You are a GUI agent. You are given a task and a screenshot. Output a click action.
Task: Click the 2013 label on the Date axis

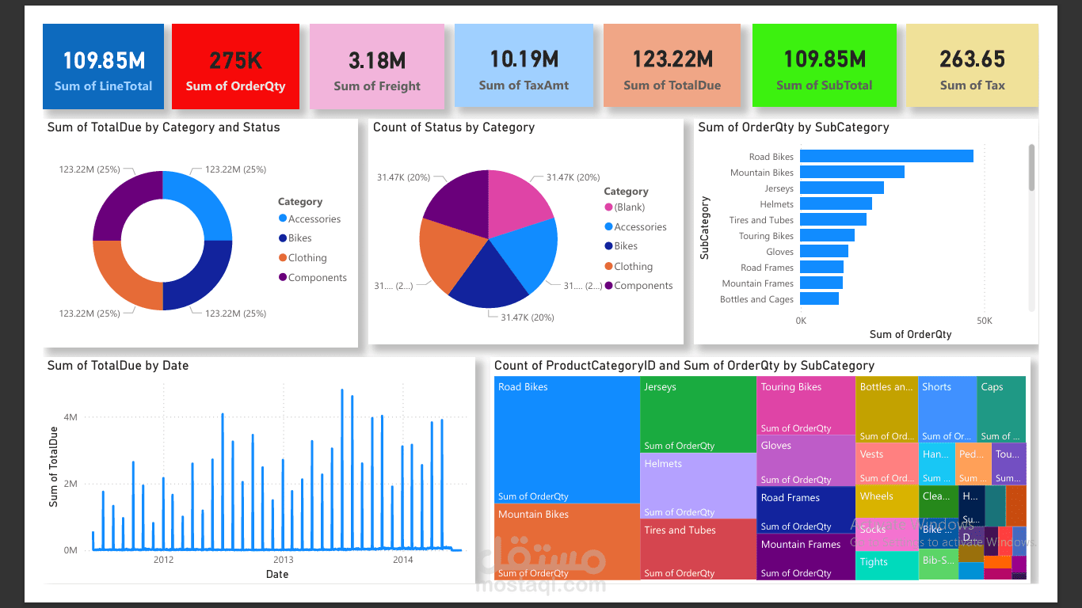point(283,560)
